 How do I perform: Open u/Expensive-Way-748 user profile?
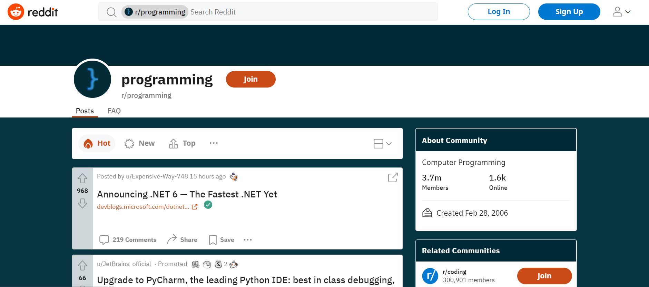click(157, 176)
